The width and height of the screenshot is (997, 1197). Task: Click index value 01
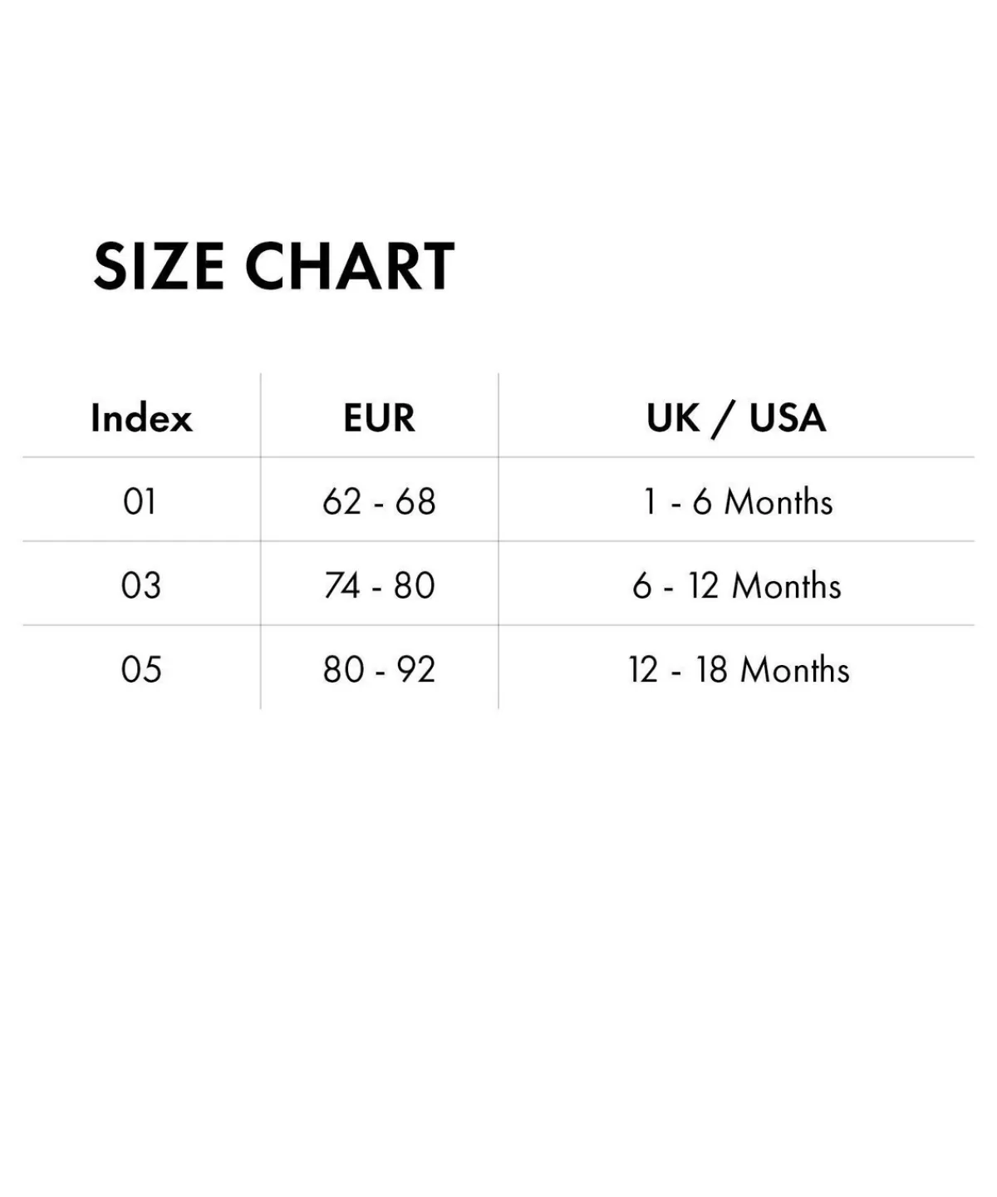140,501
